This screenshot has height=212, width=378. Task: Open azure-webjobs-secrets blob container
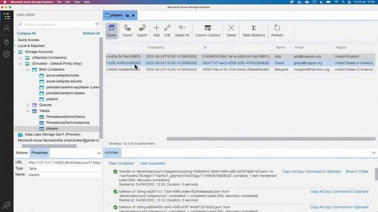point(64,81)
